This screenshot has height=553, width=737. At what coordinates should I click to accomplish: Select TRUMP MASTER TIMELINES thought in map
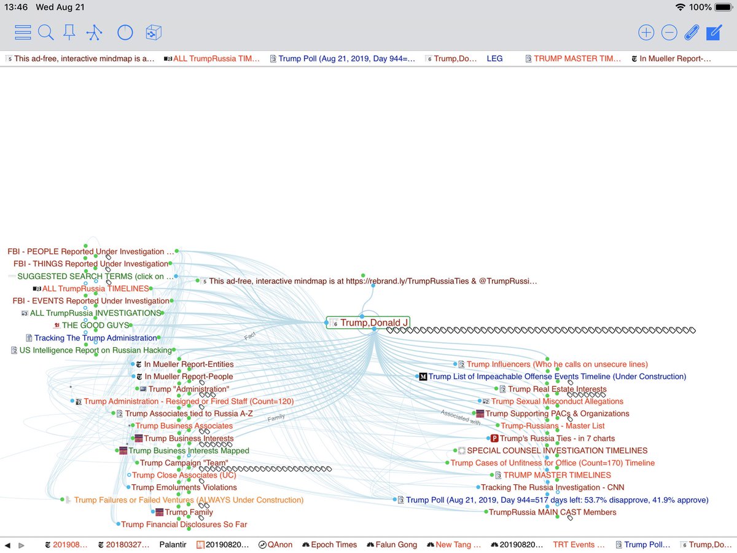click(x=553, y=475)
